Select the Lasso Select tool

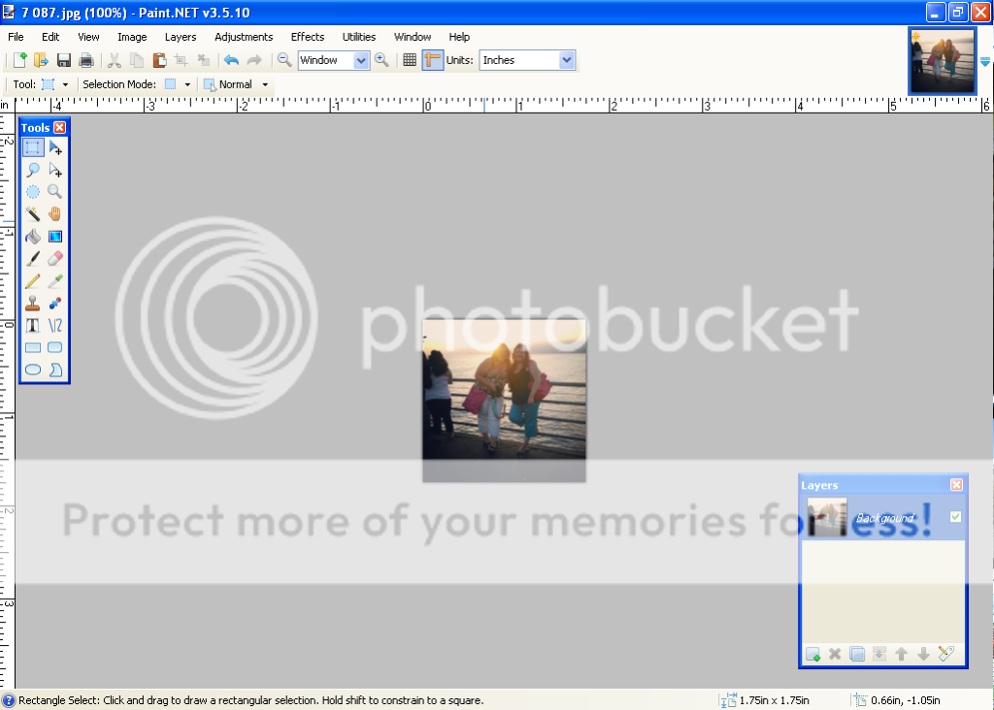coord(33,170)
